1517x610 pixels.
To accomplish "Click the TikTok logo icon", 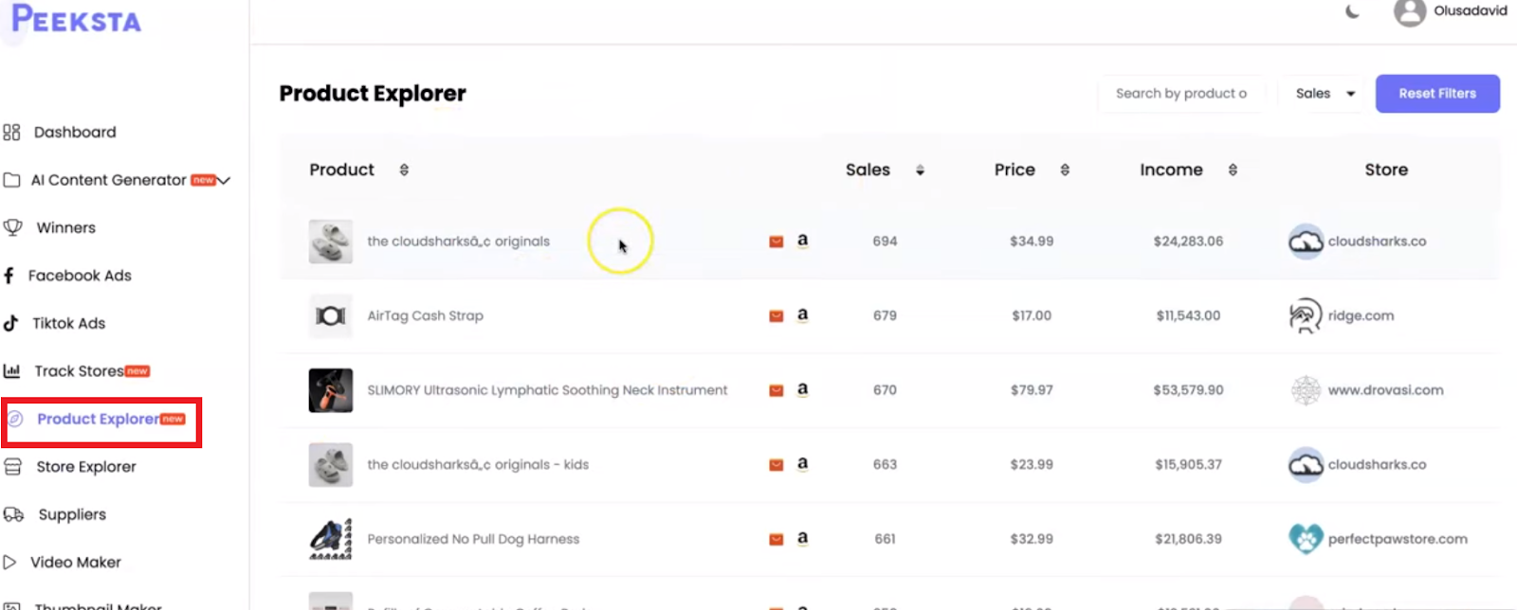I will 10,323.
